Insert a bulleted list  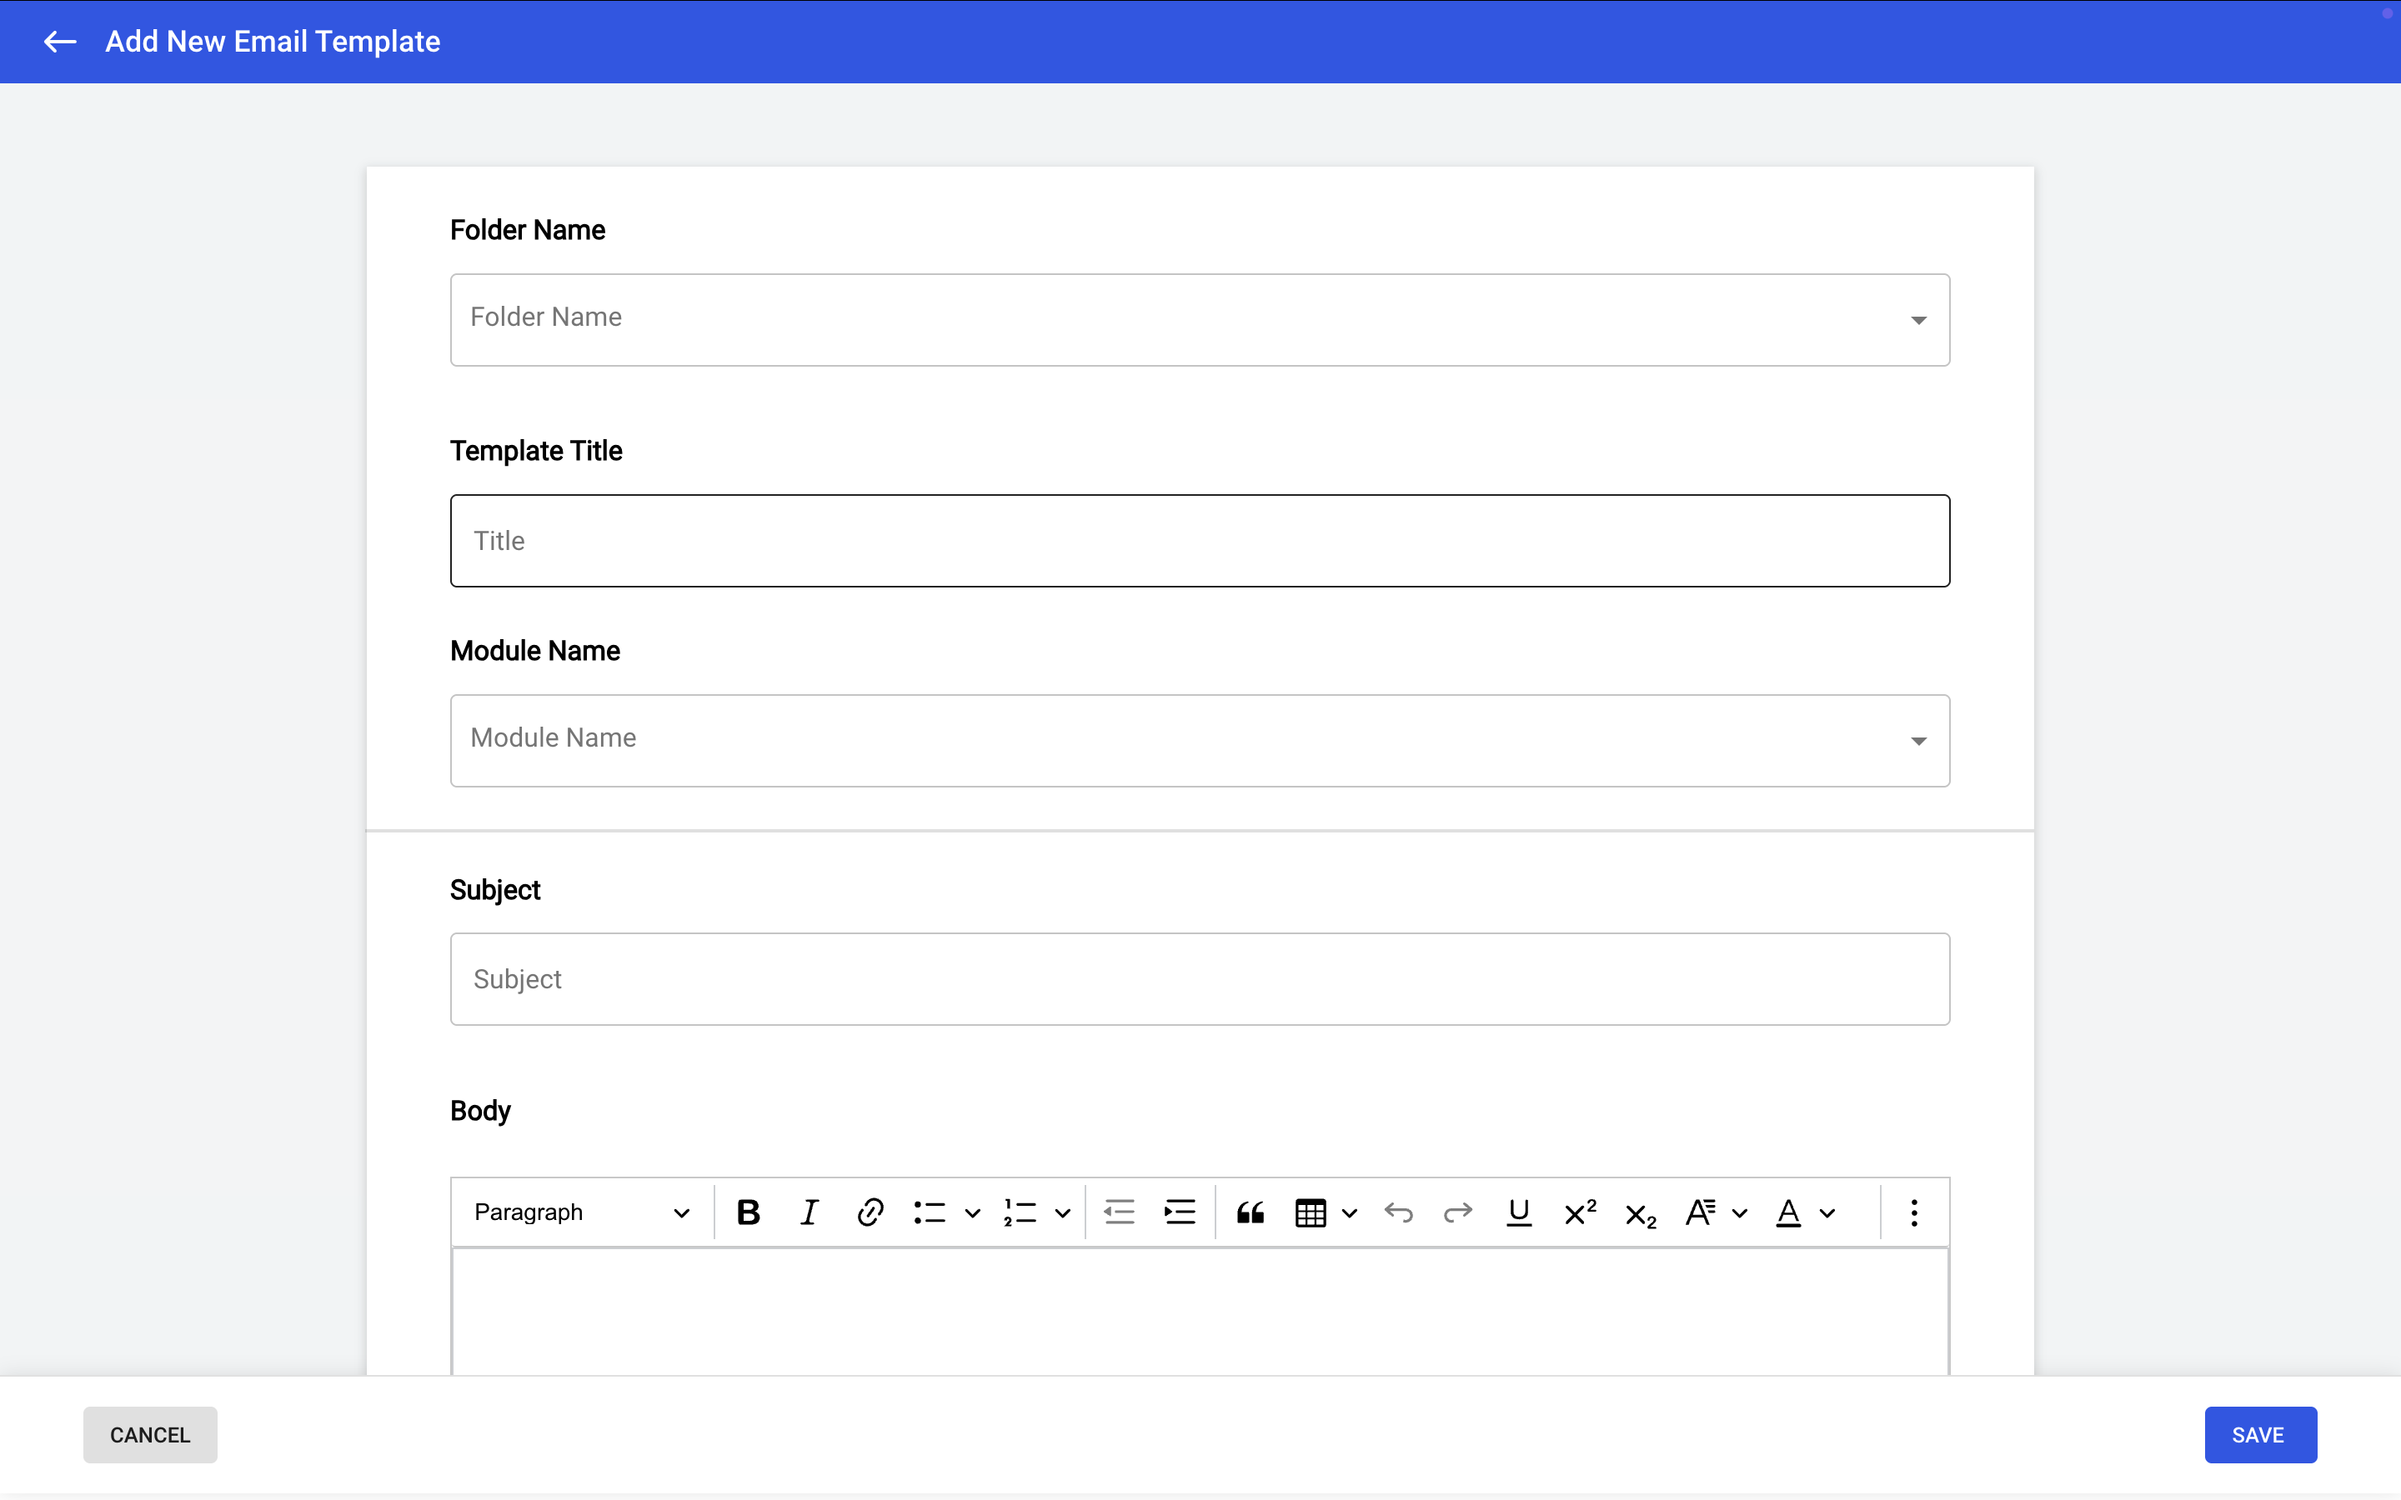pyautogui.click(x=930, y=1212)
